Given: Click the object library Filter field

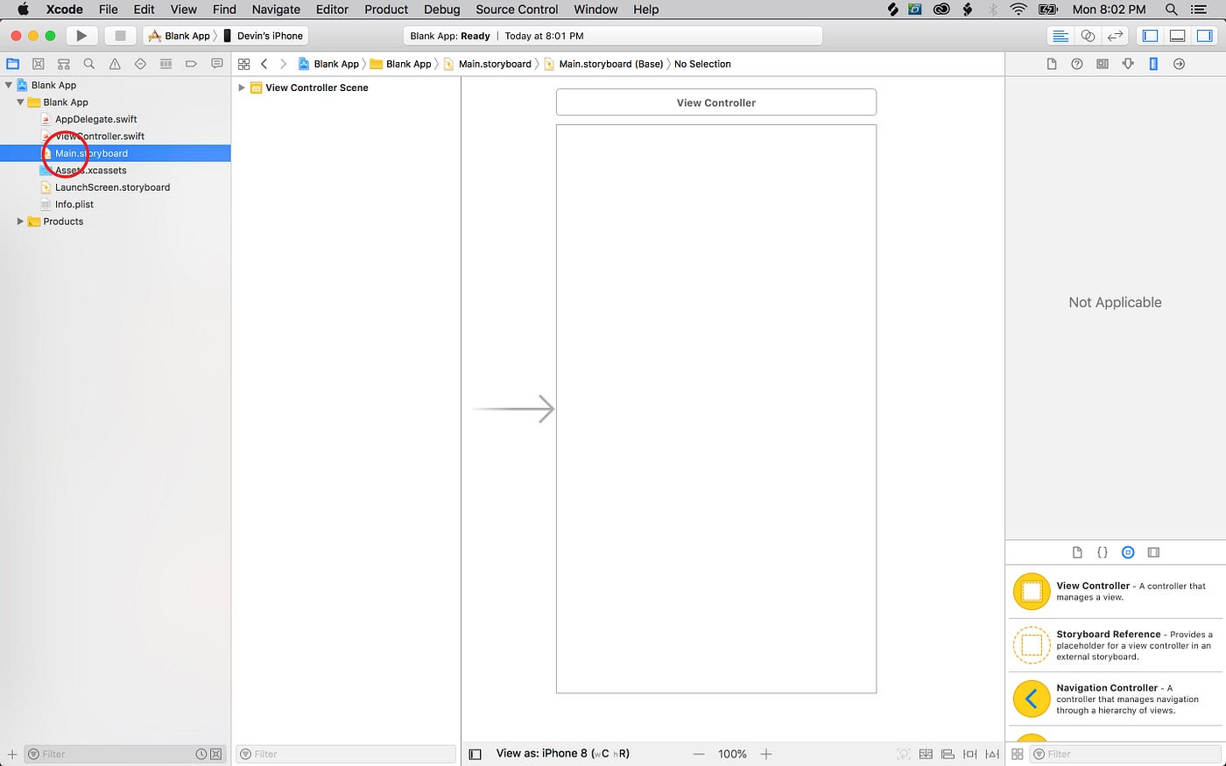Looking at the screenshot, I should pos(1125,754).
